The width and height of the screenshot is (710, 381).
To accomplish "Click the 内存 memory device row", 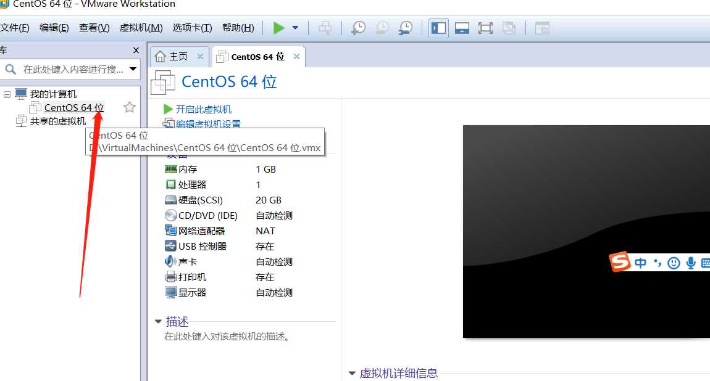I will coord(228,170).
